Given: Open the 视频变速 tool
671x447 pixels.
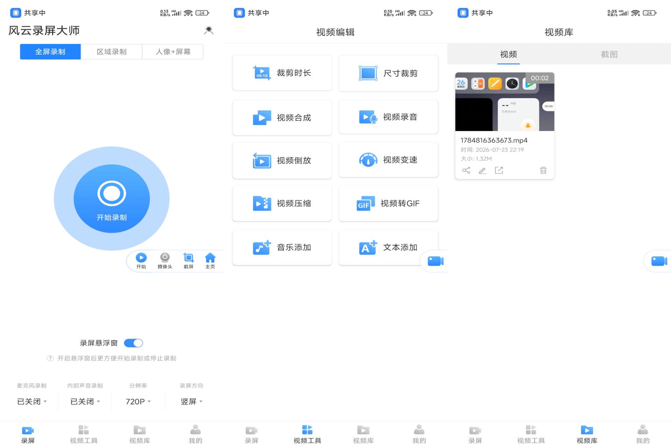Looking at the screenshot, I should [388, 160].
